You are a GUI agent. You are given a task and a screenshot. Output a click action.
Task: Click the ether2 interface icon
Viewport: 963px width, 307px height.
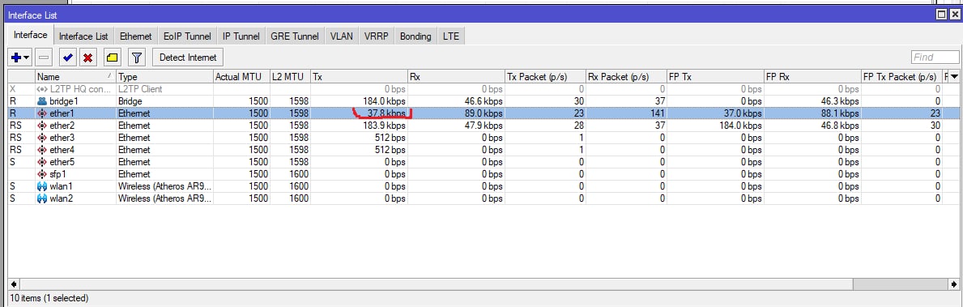[x=42, y=126]
